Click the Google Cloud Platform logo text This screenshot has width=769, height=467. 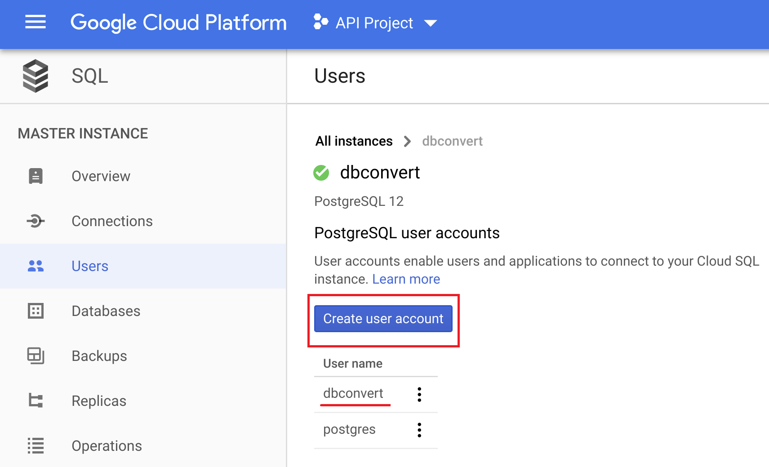point(178,22)
